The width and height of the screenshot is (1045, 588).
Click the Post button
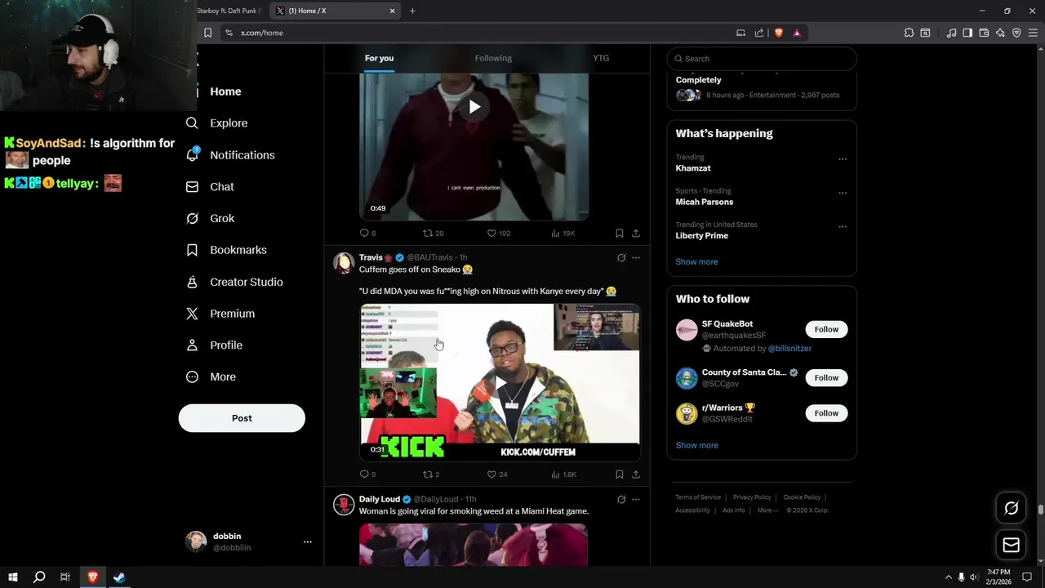tap(242, 418)
